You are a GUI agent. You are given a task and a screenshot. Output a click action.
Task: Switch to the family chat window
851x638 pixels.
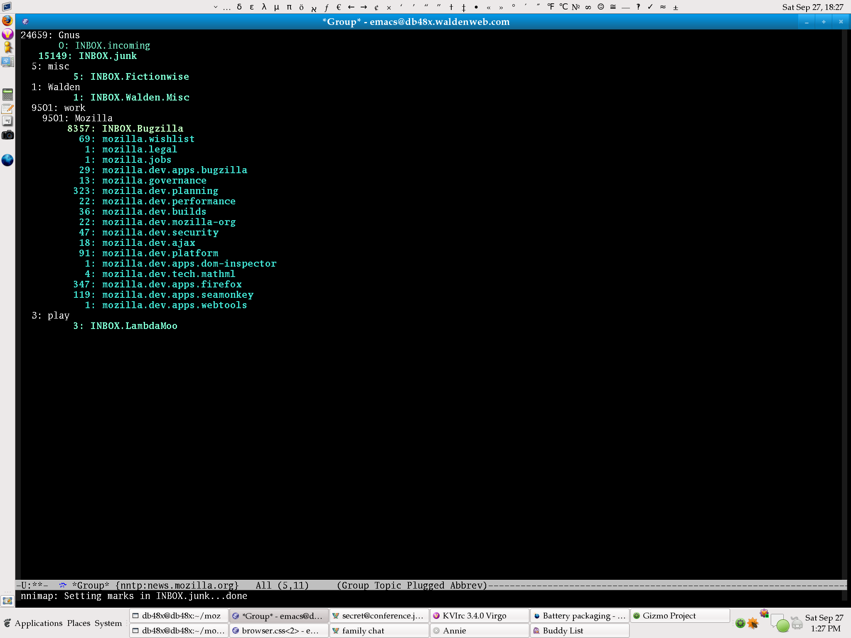379,631
